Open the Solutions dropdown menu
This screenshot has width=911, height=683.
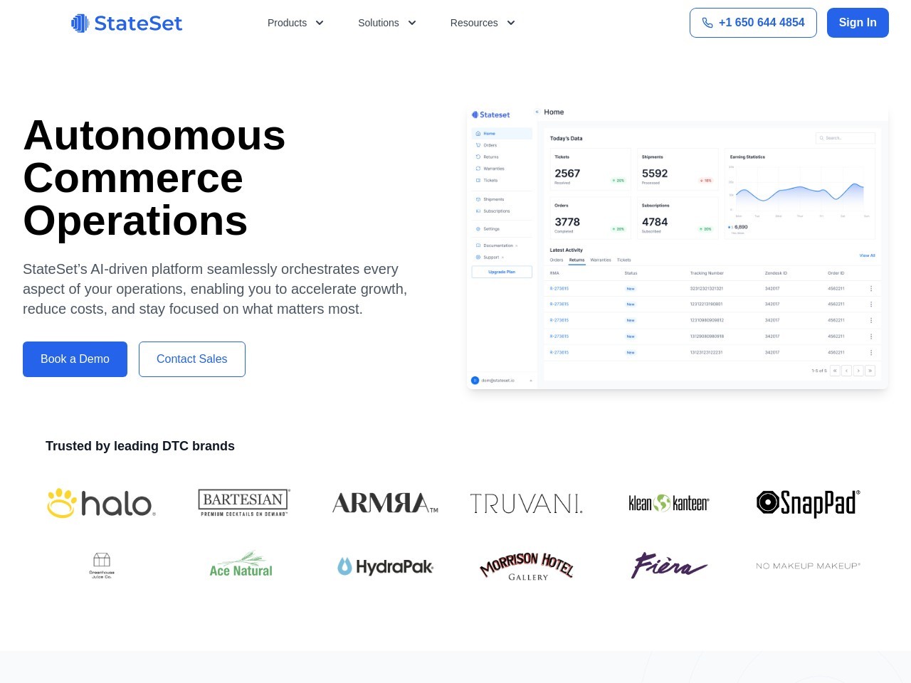click(387, 23)
